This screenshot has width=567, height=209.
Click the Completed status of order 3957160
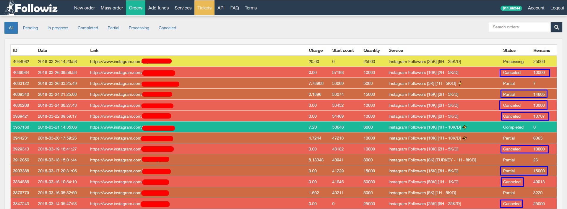513,127
